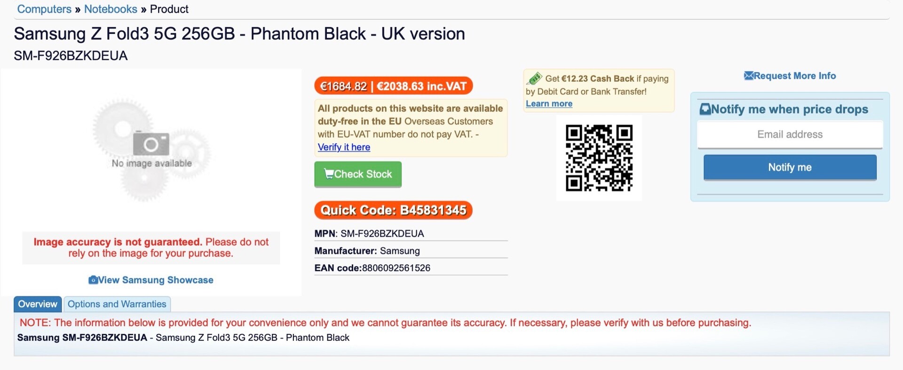Viewport: 903px width, 370px height.
Task: Switch to Options and Warranties tab
Action: pyautogui.click(x=117, y=304)
